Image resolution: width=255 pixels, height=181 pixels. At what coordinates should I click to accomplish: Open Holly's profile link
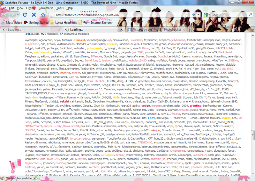(x=116, y=98)
